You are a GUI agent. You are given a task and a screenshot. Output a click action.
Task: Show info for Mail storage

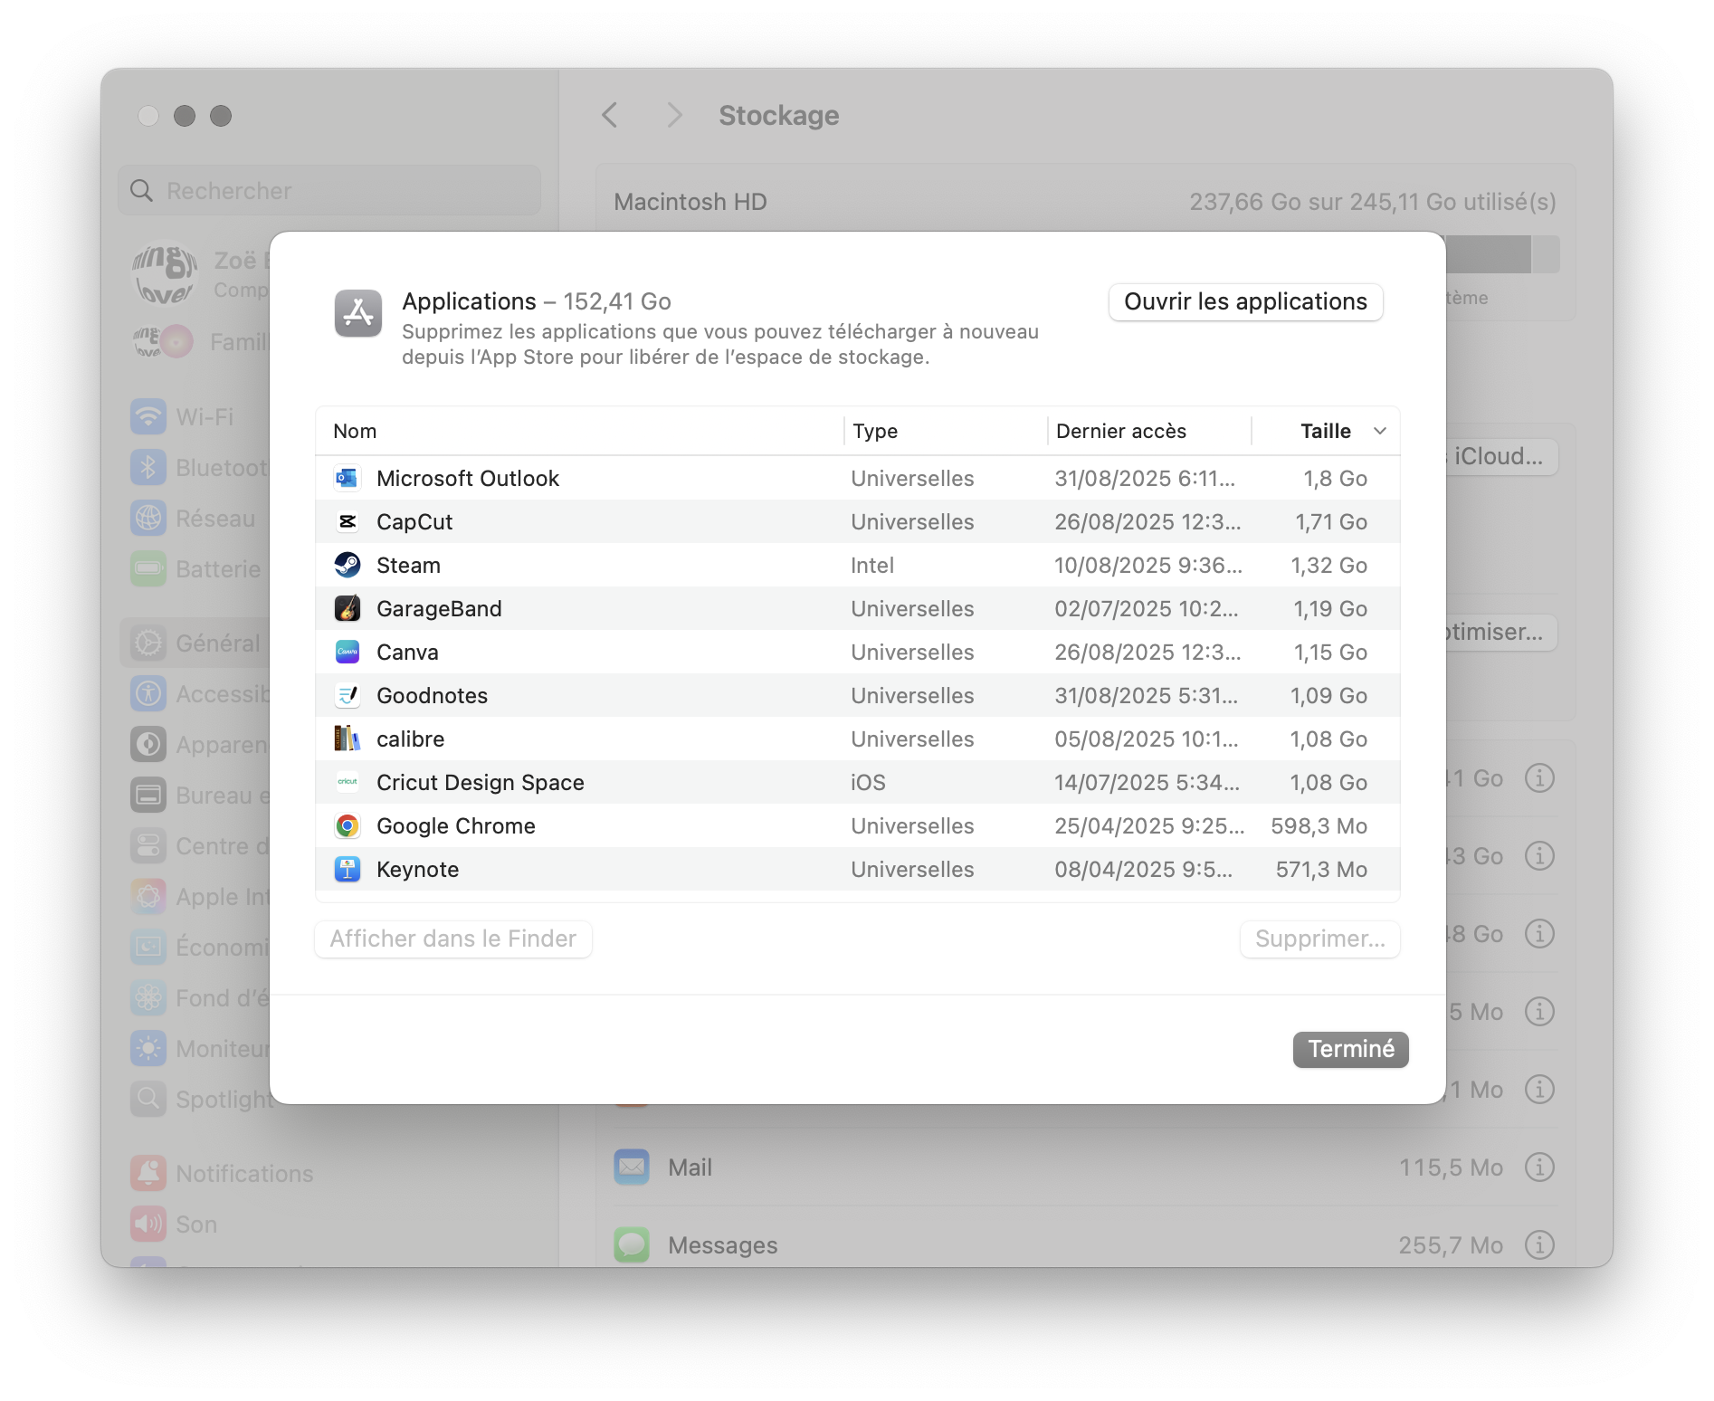[x=1539, y=1167]
